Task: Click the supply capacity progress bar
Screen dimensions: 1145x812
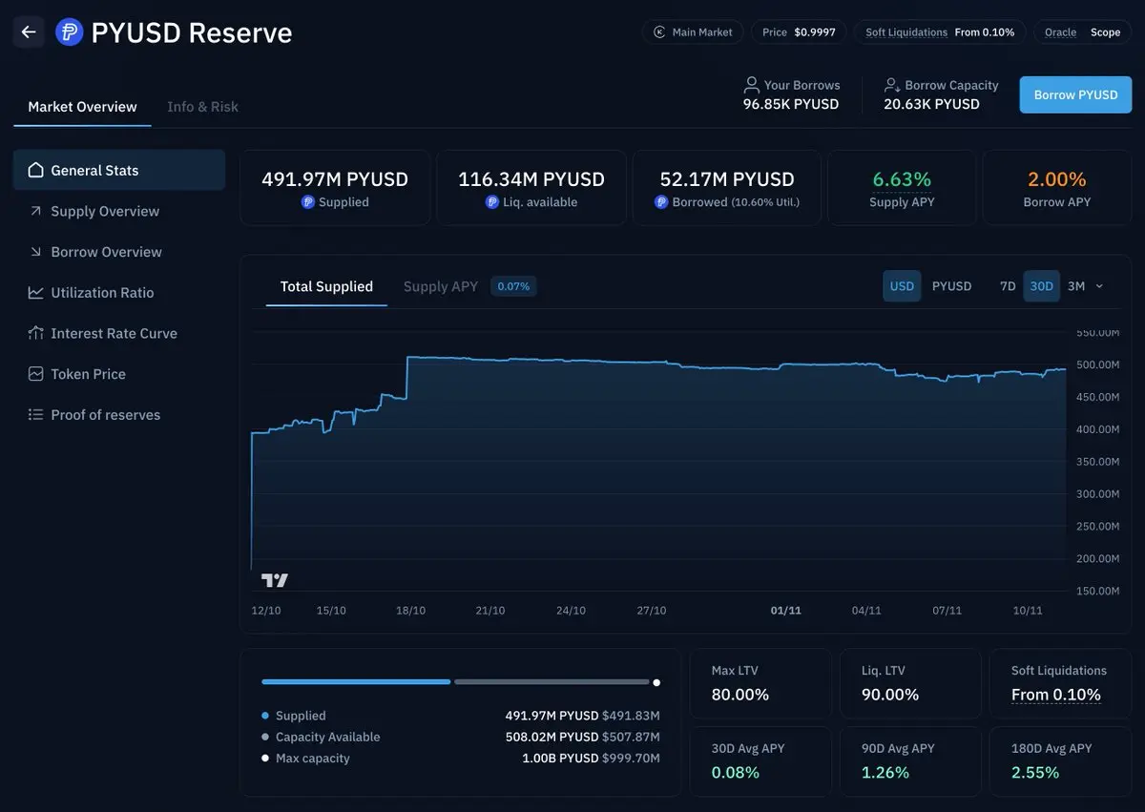Action: pyautogui.click(x=456, y=682)
